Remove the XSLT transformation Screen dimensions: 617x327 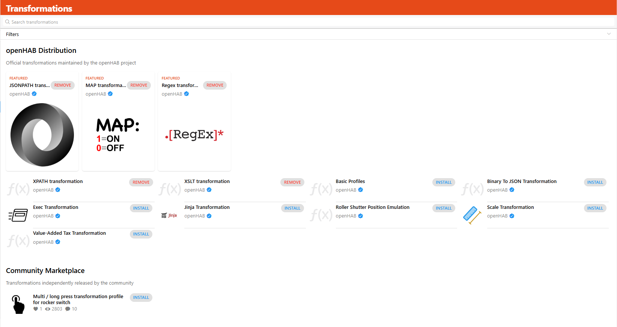pos(292,182)
